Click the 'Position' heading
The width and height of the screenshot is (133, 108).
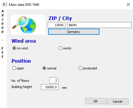[x=21, y=61]
